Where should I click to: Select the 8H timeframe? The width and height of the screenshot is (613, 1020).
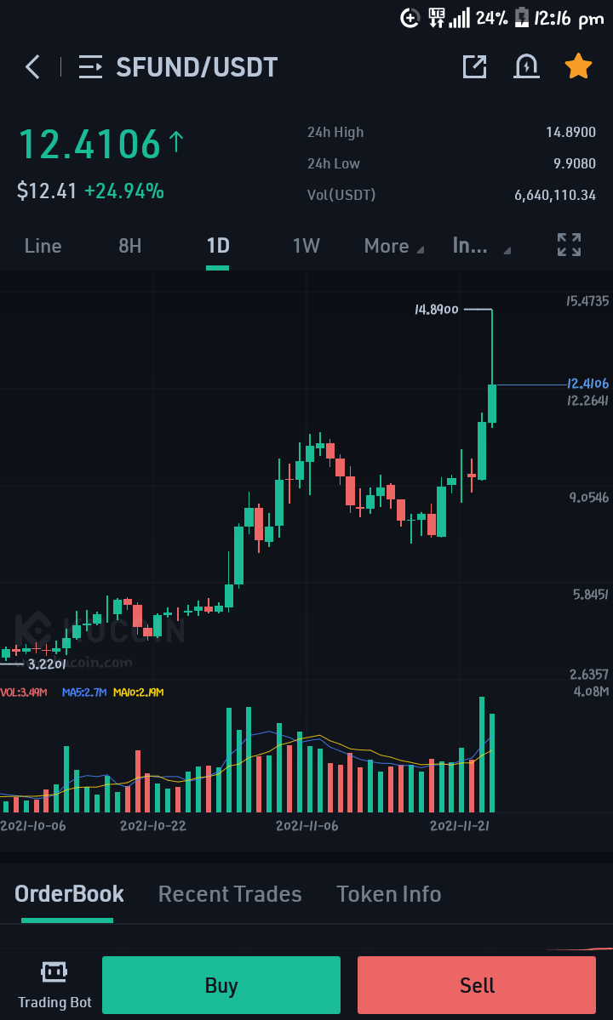click(130, 246)
